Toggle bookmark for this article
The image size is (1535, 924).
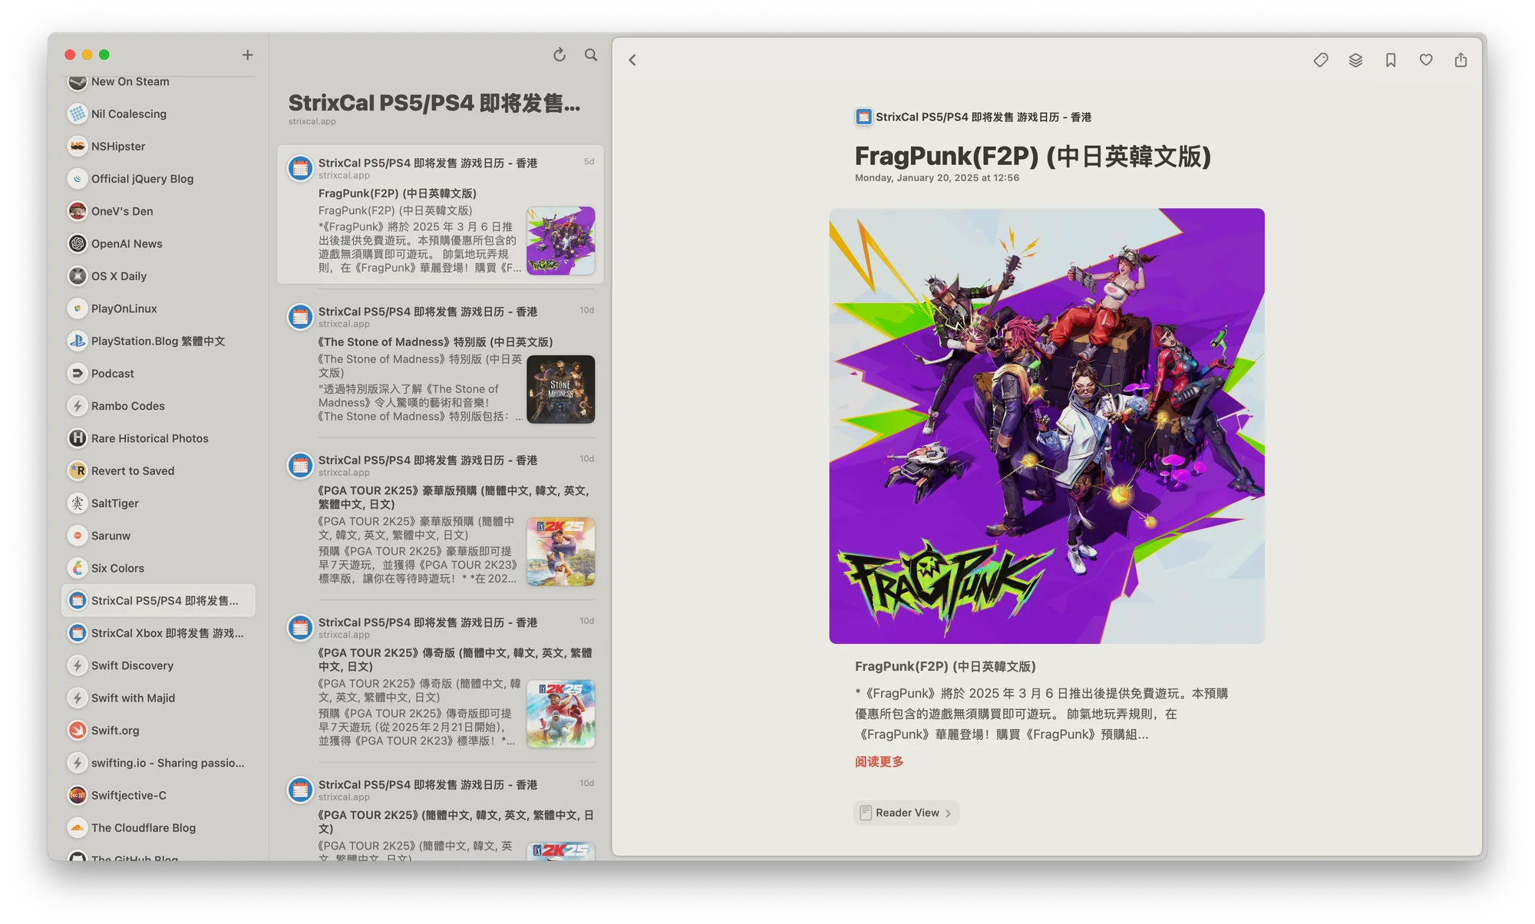[x=1391, y=60]
